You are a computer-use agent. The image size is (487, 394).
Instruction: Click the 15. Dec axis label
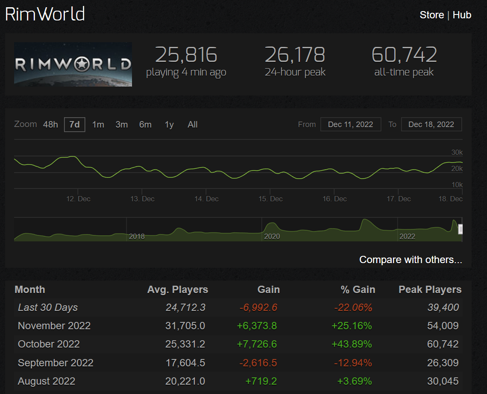pos(270,199)
